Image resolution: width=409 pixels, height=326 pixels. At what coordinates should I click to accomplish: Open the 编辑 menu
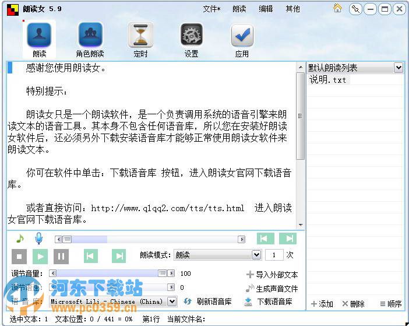pyautogui.click(x=266, y=9)
